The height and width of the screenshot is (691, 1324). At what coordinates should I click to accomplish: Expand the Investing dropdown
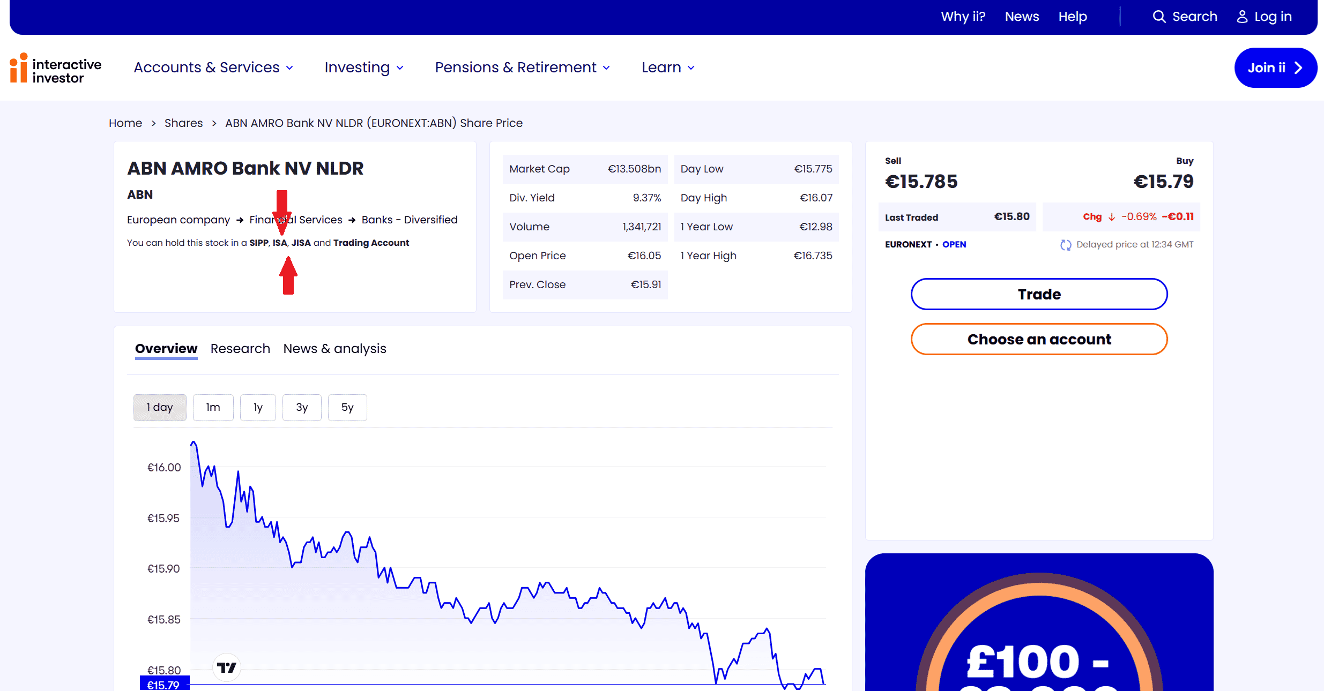tap(364, 67)
